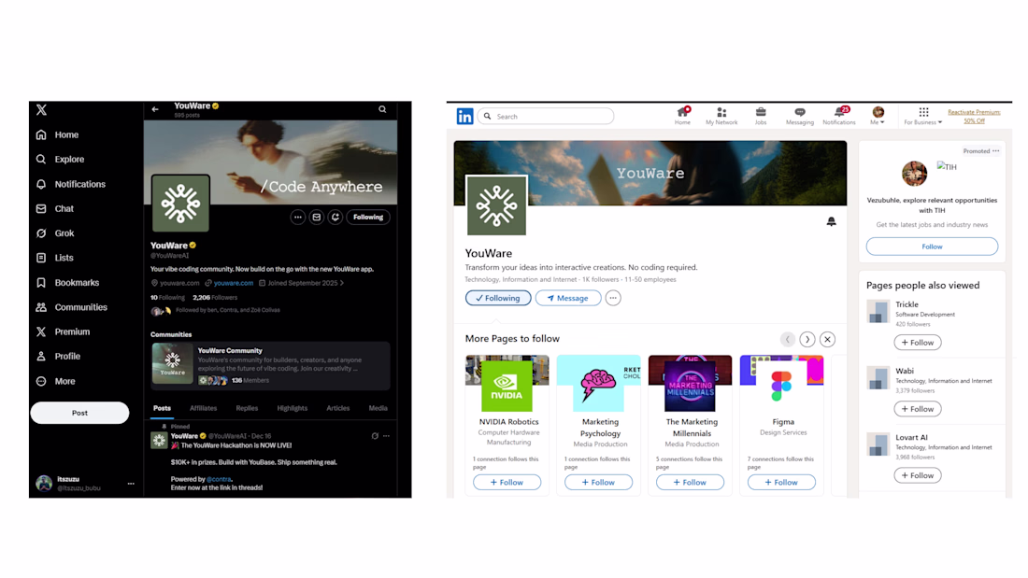
Task: Click the Message button on LinkedIn
Action: (568, 298)
